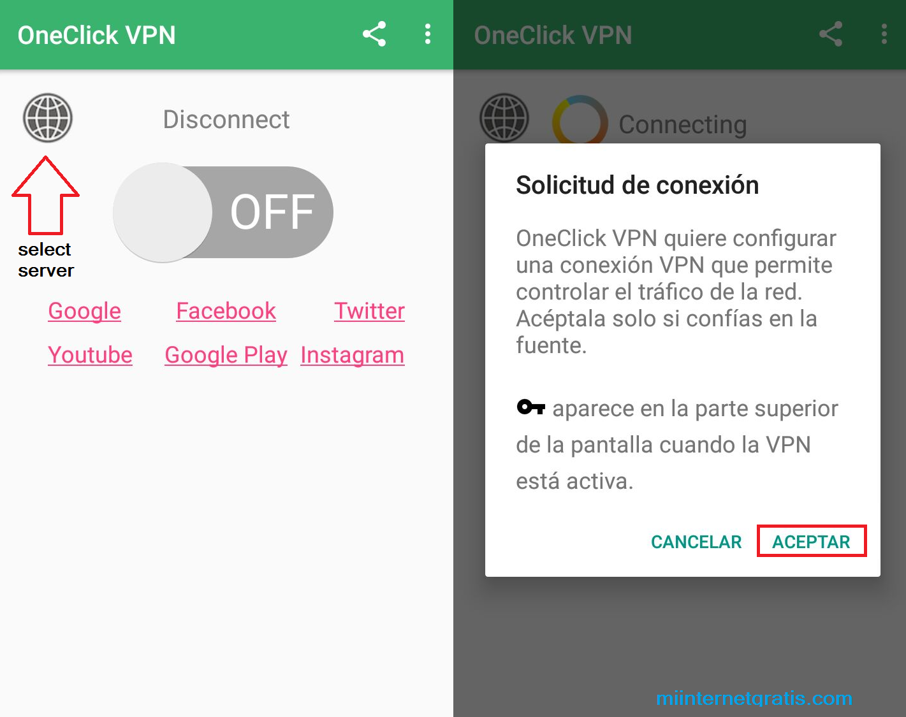This screenshot has width=906, height=717.
Task: Open the Instagram link
Action: click(352, 355)
